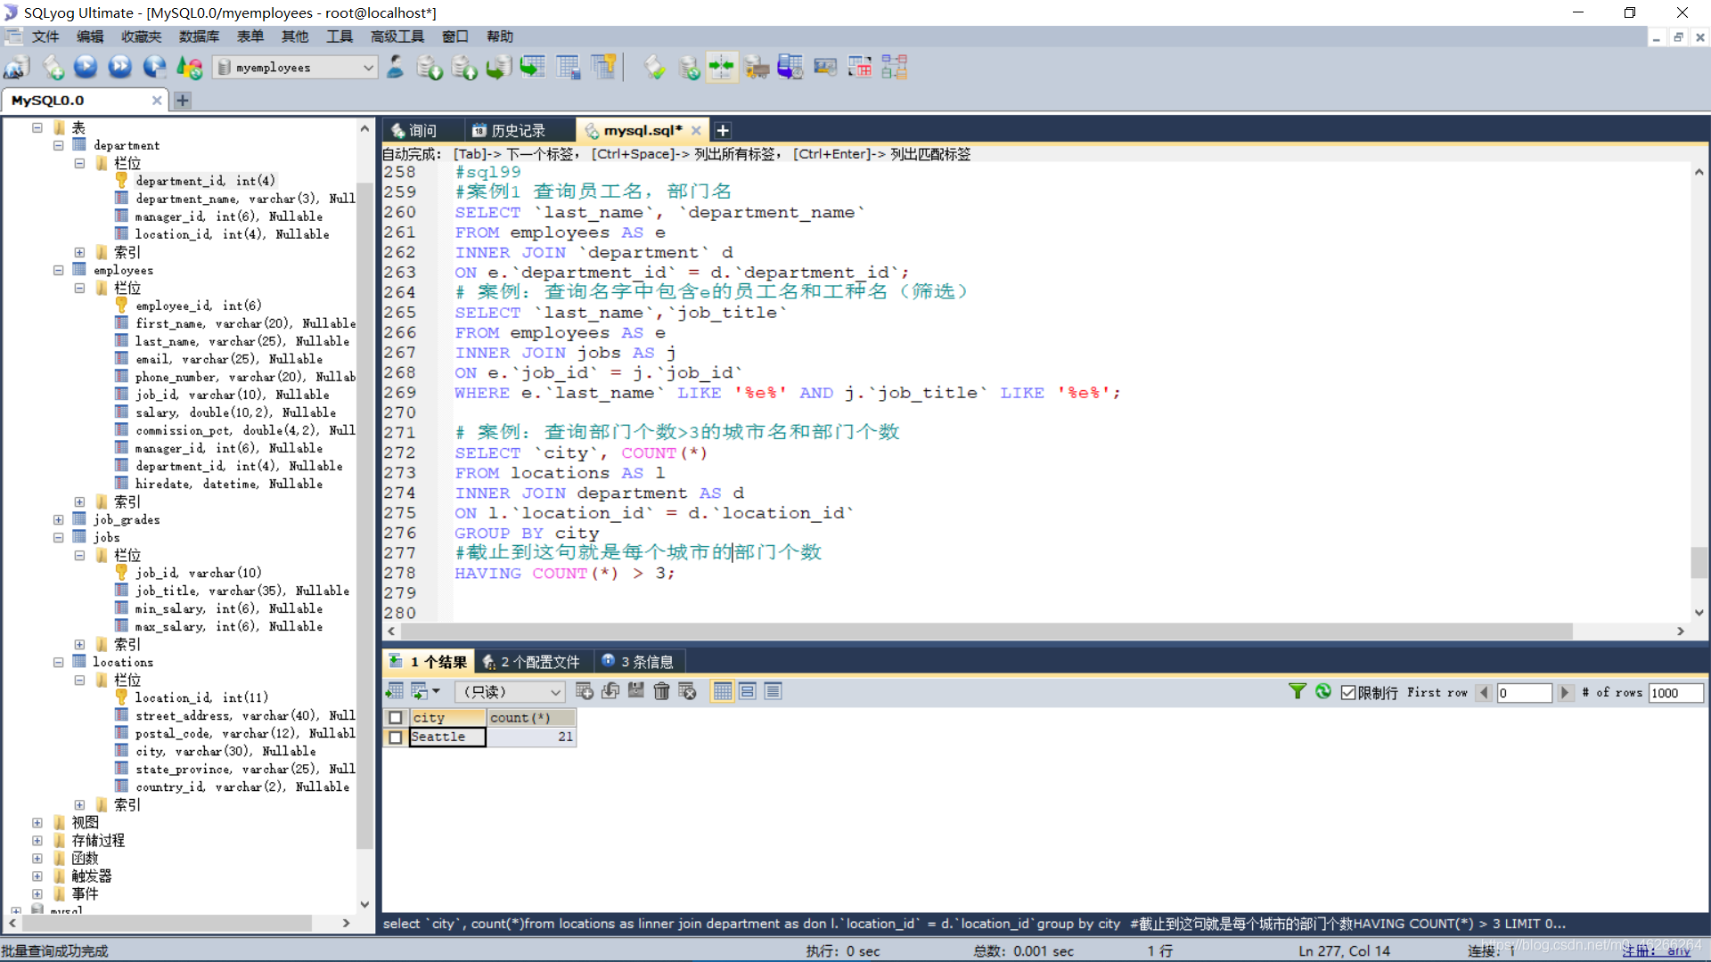Image resolution: width=1711 pixels, height=962 pixels.
Task: Click the cancel changes icon in results toolbar
Action: click(687, 691)
